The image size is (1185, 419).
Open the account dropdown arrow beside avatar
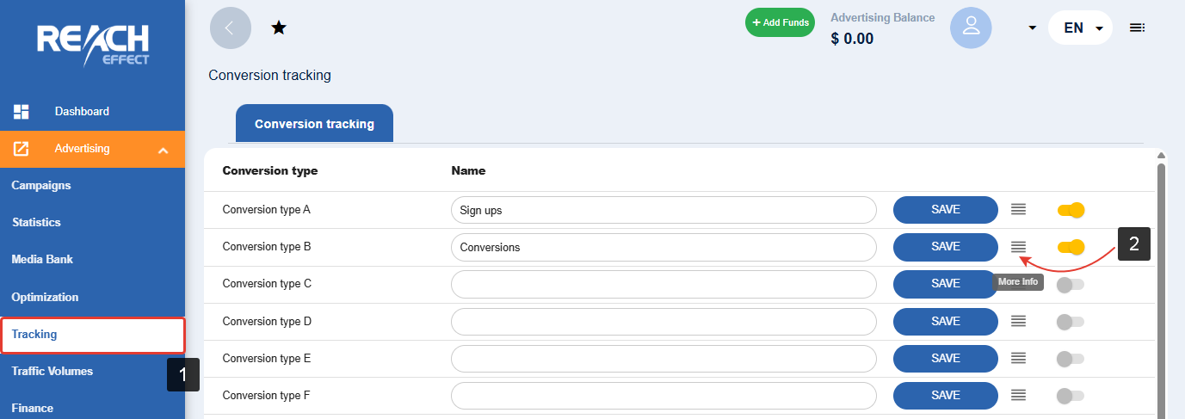(1032, 28)
